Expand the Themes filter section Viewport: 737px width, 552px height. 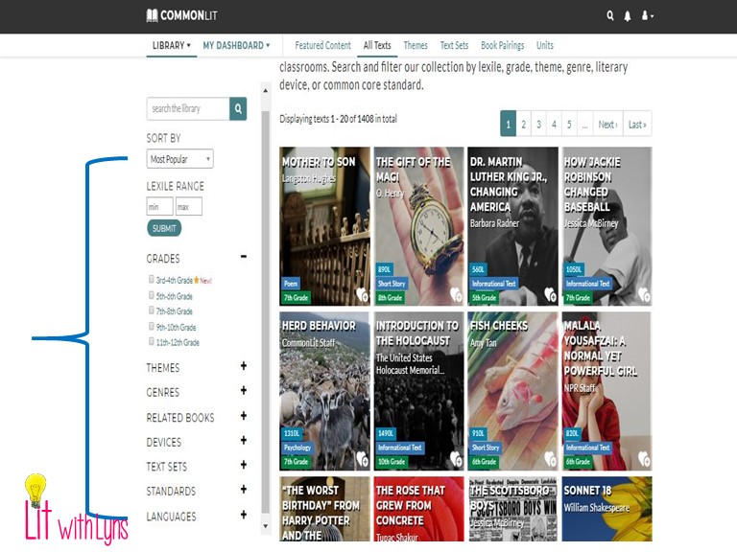244,366
